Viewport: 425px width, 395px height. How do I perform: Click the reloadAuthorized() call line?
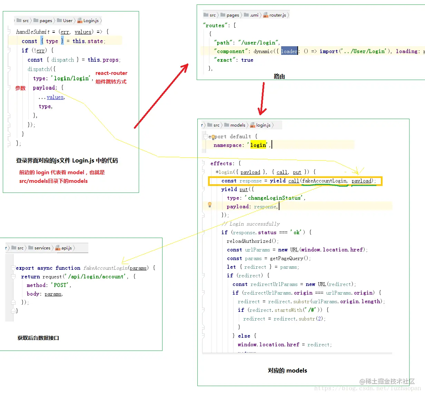coord(253,241)
